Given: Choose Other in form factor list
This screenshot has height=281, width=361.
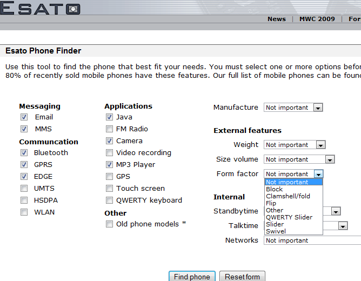Looking at the screenshot, I should pyautogui.click(x=293, y=210).
